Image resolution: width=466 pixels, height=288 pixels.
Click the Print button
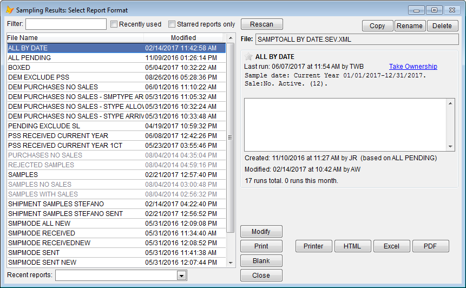pos(261,246)
